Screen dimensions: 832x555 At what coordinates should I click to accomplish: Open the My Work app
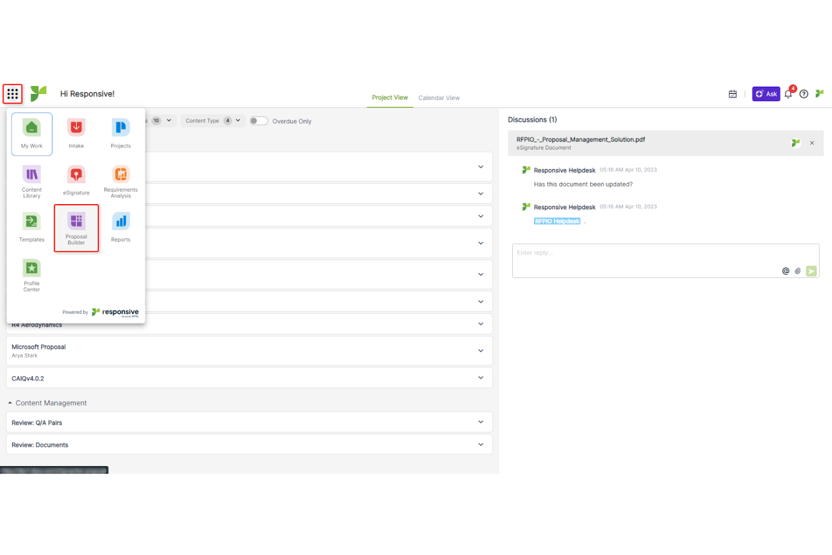pyautogui.click(x=31, y=134)
